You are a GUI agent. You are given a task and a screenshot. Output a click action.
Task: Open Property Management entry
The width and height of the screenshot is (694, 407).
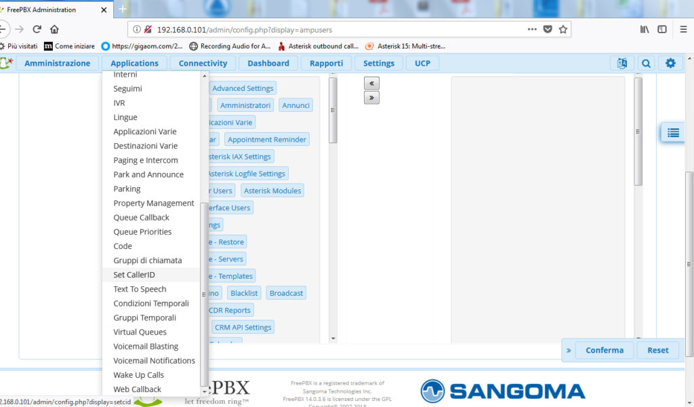151,203
